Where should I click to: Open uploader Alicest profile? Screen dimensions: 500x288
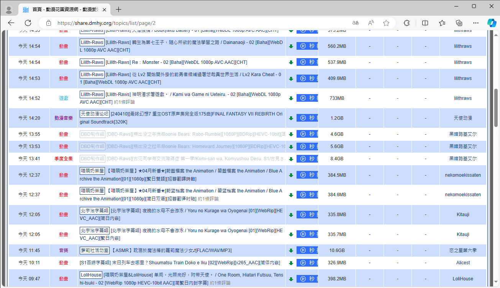463,263
